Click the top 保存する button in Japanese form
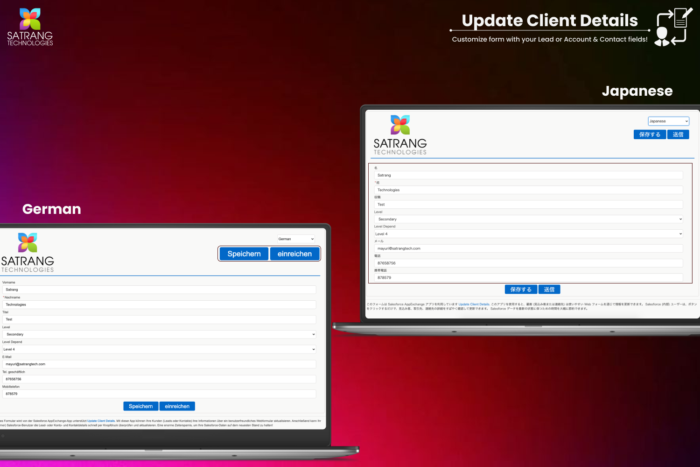Image resolution: width=700 pixels, height=467 pixels. point(650,134)
